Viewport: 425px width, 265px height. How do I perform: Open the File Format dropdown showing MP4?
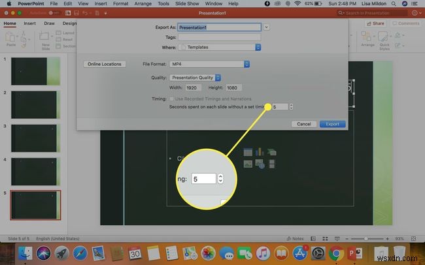[209, 64]
